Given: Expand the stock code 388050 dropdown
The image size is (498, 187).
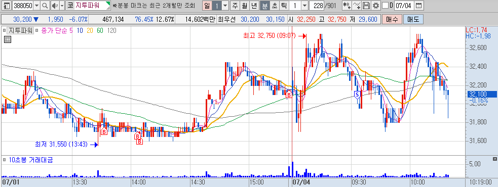Looking at the screenshot, I should tap(37, 6).
